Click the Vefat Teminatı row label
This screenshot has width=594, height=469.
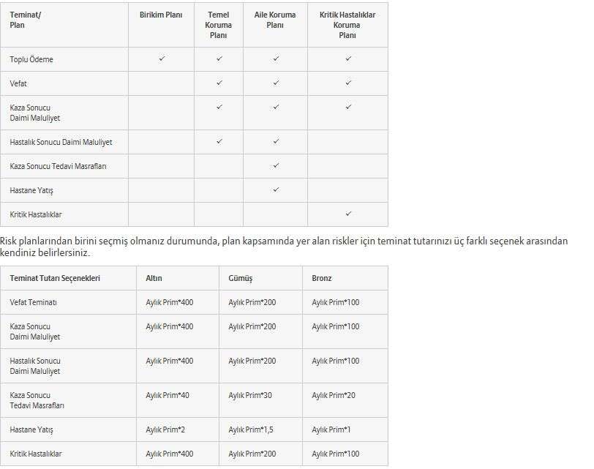tap(33, 302)
